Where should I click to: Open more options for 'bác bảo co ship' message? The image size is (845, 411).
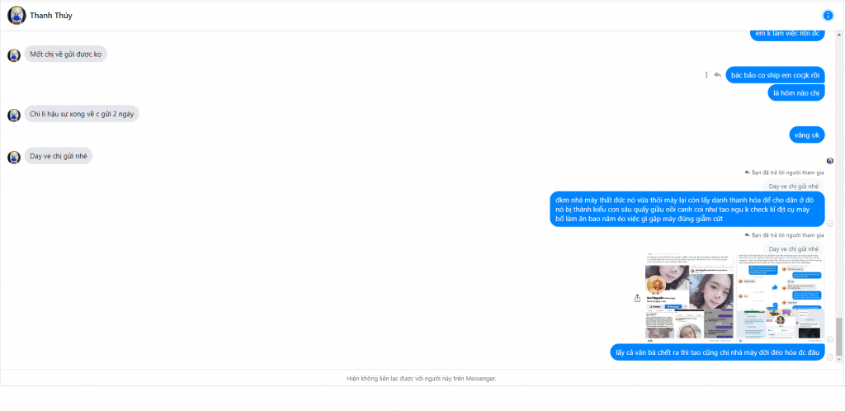click(x=706, y=75)
